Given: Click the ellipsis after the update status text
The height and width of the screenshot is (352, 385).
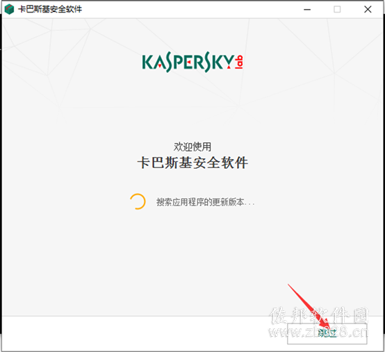Looking at the screenshot, I should click(249, 204).
